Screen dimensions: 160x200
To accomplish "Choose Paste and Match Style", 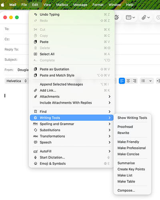I will 72,75.
